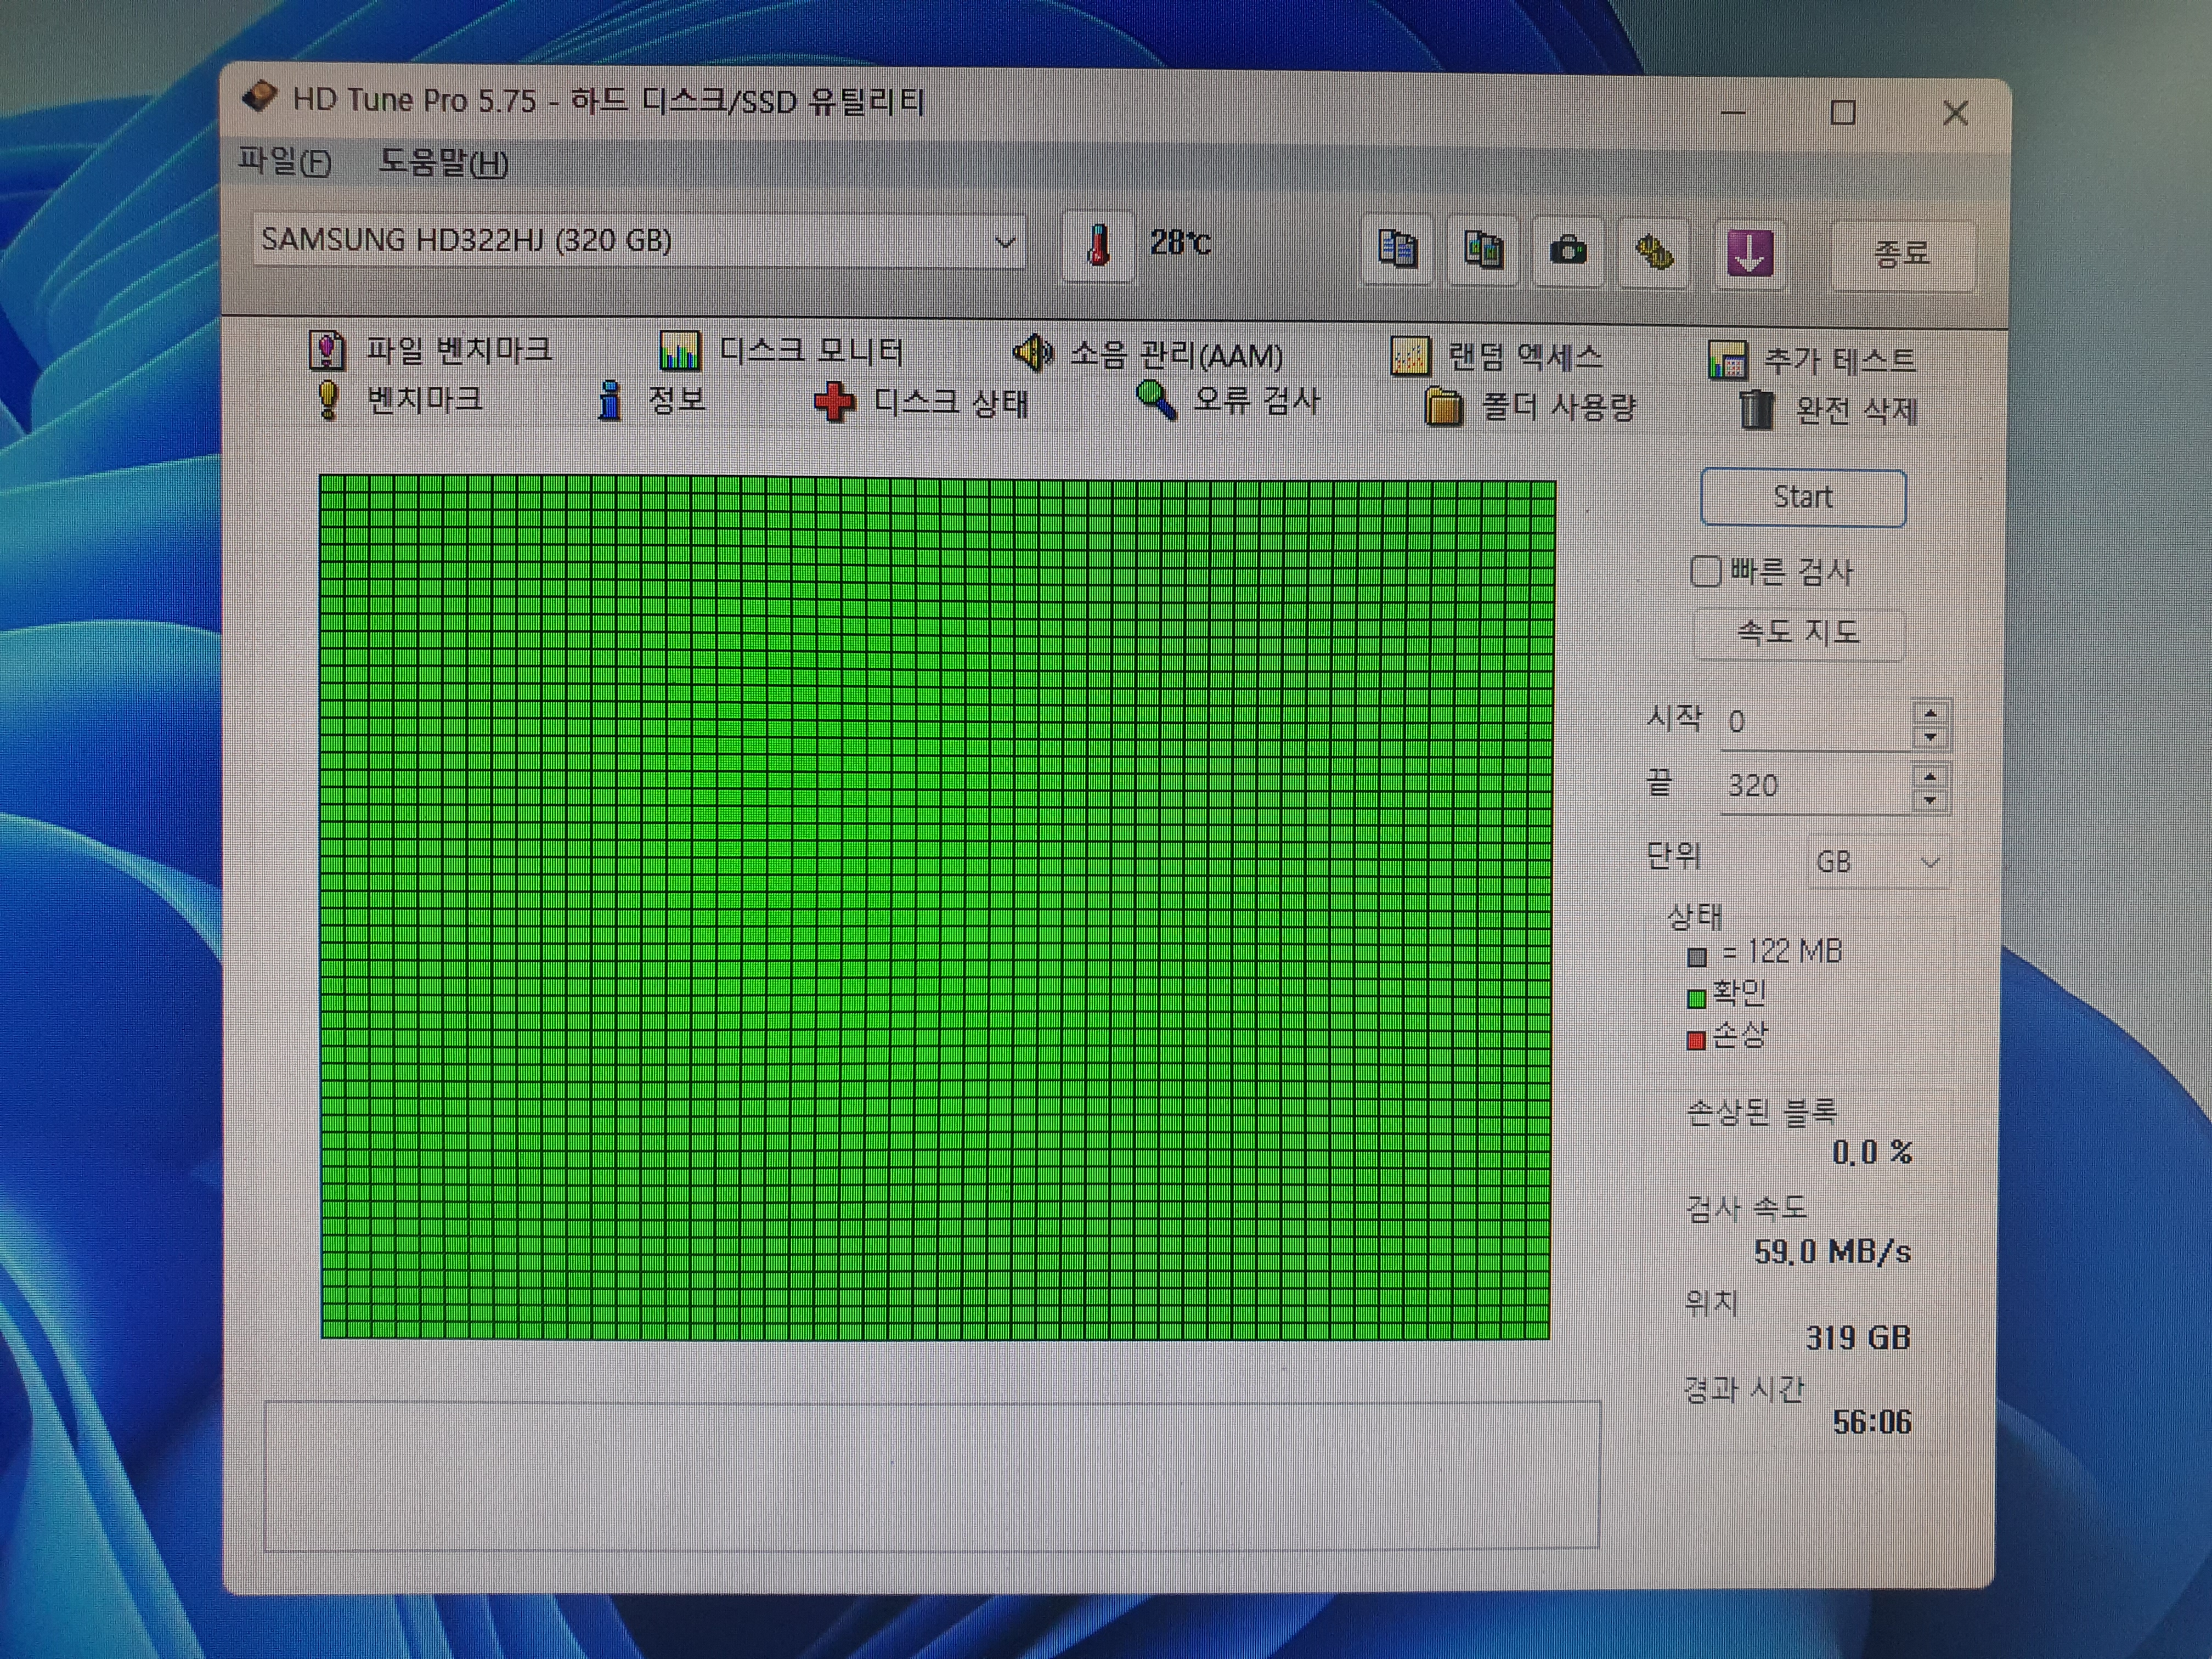
Task: Maximize the HD Tune Pro window
Action: point(1843,112)
